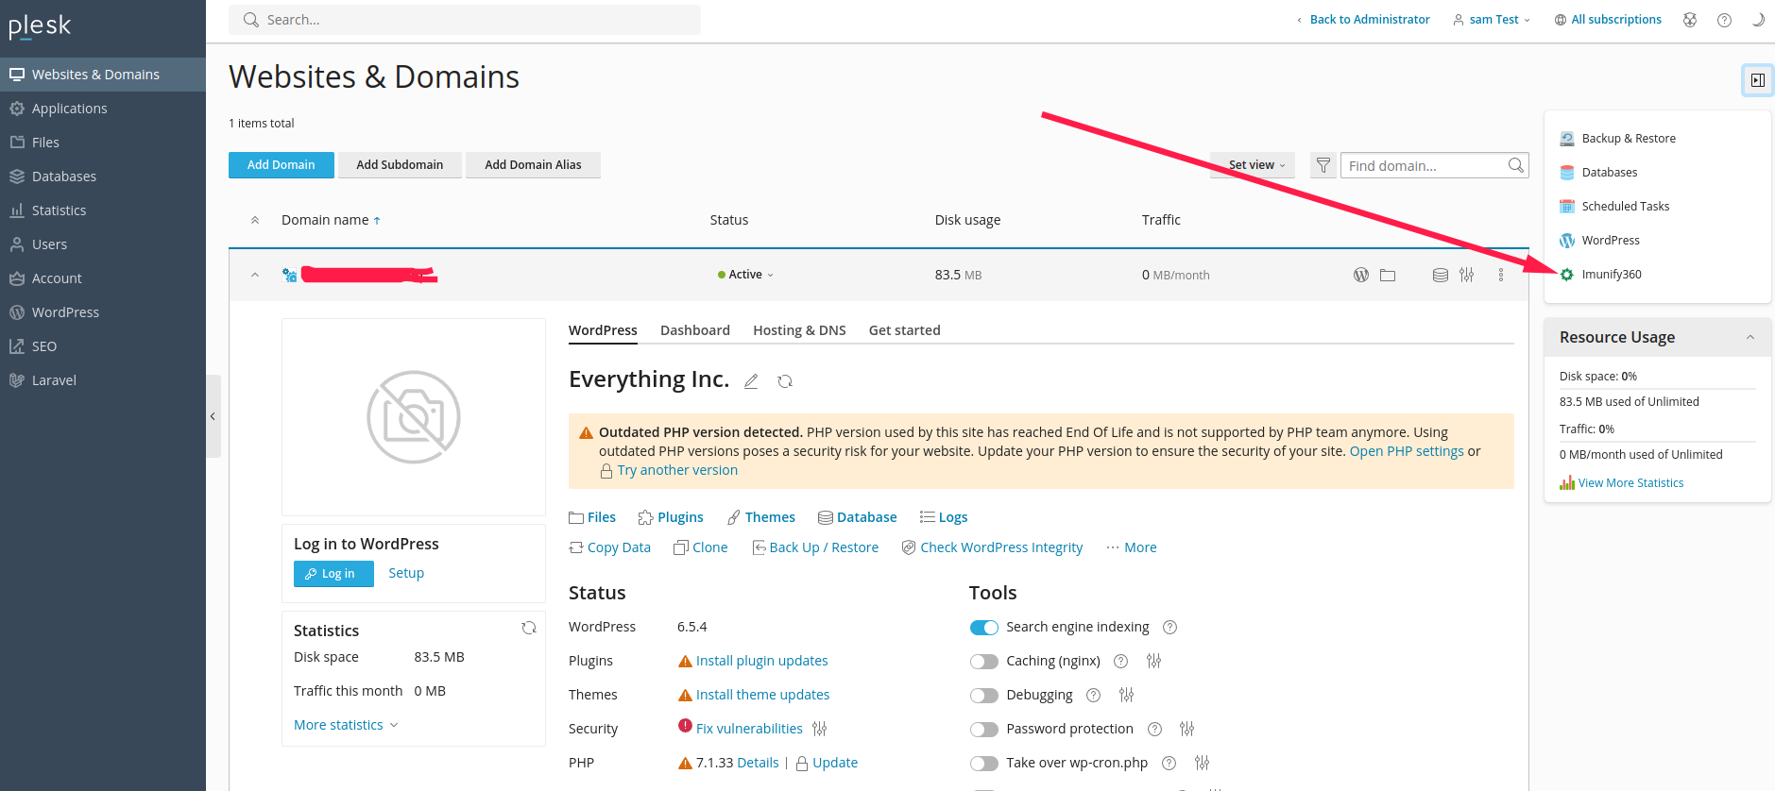Switch to the Hosting & DNS tab

799,330
